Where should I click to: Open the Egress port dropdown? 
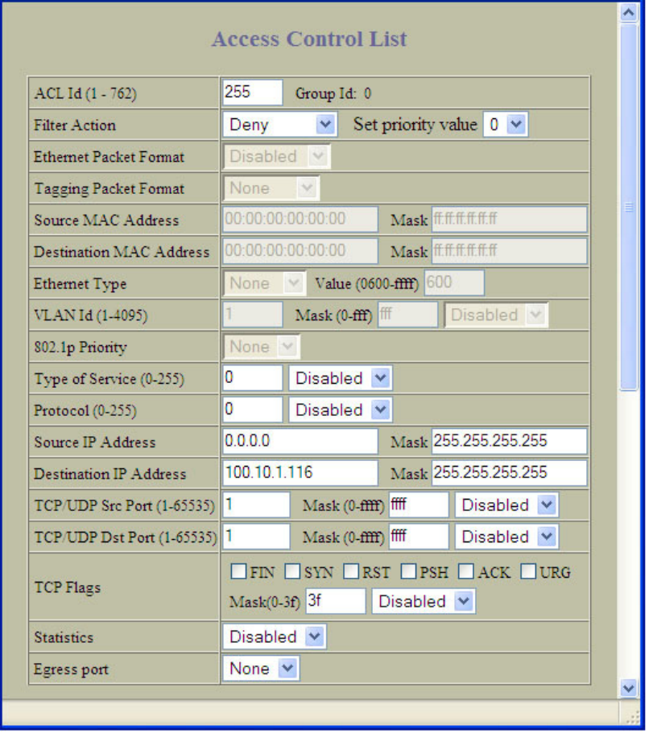(x=261, y=669)
